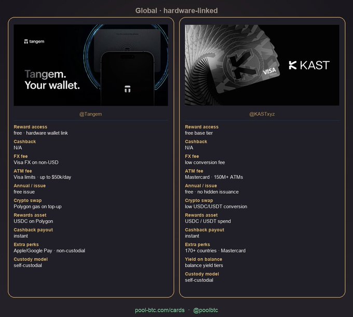
Task: Click 'USDC on Polygon' value
Action: 33,222
